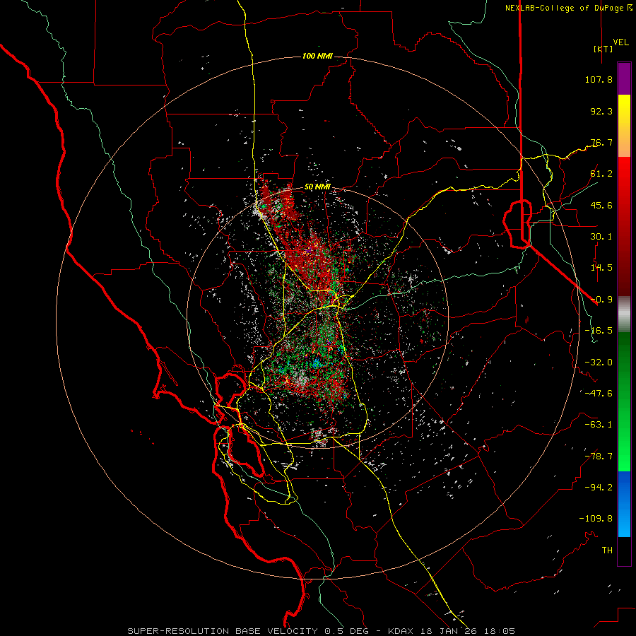Click the -16.5 velocity scale value
636x636 pixels.
pos(599,331)
